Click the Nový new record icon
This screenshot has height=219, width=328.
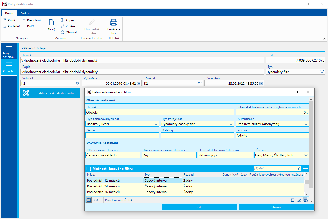coord(52,23)
